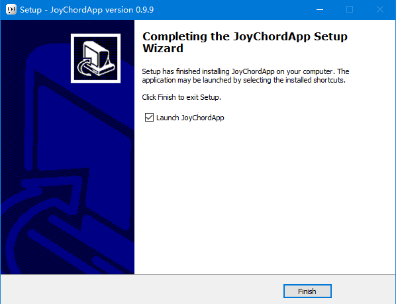396x304 pixels.
Task: Click the Click Finish to exit Setup text
Action: [181, 97]
